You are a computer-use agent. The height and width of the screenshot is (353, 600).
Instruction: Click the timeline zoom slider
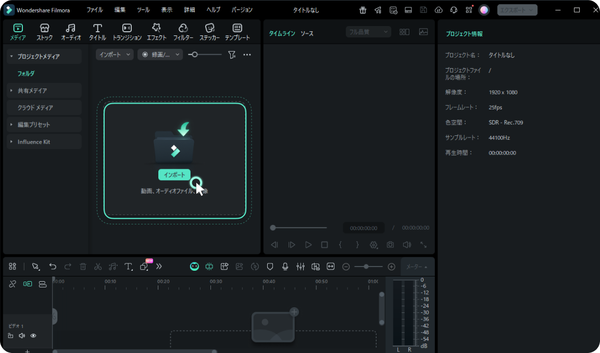tap(367, 267)
